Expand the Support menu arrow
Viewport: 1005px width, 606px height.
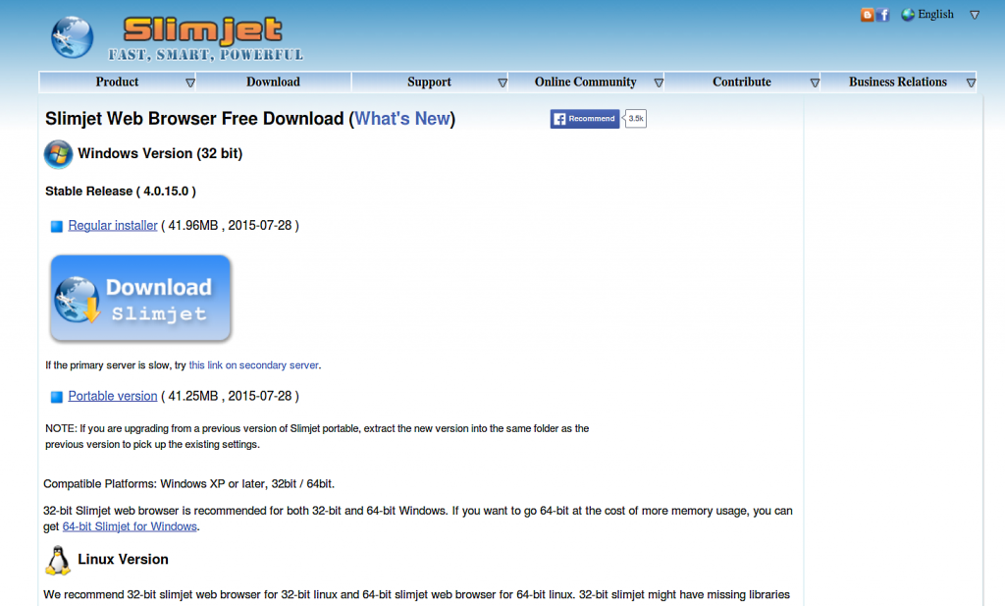[x=502, y=83]
